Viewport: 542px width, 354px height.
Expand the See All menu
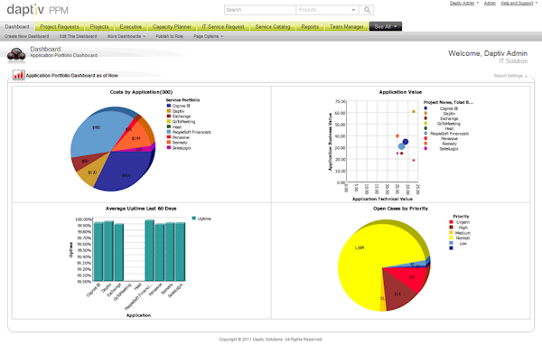[386, 26]
